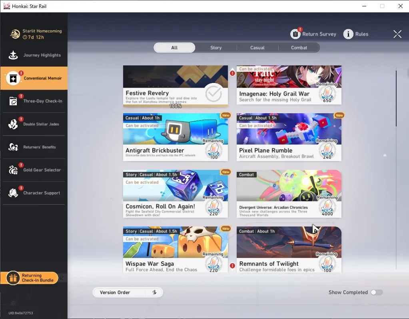Open the Antigraft Brickbuster event card

point(175,137)
